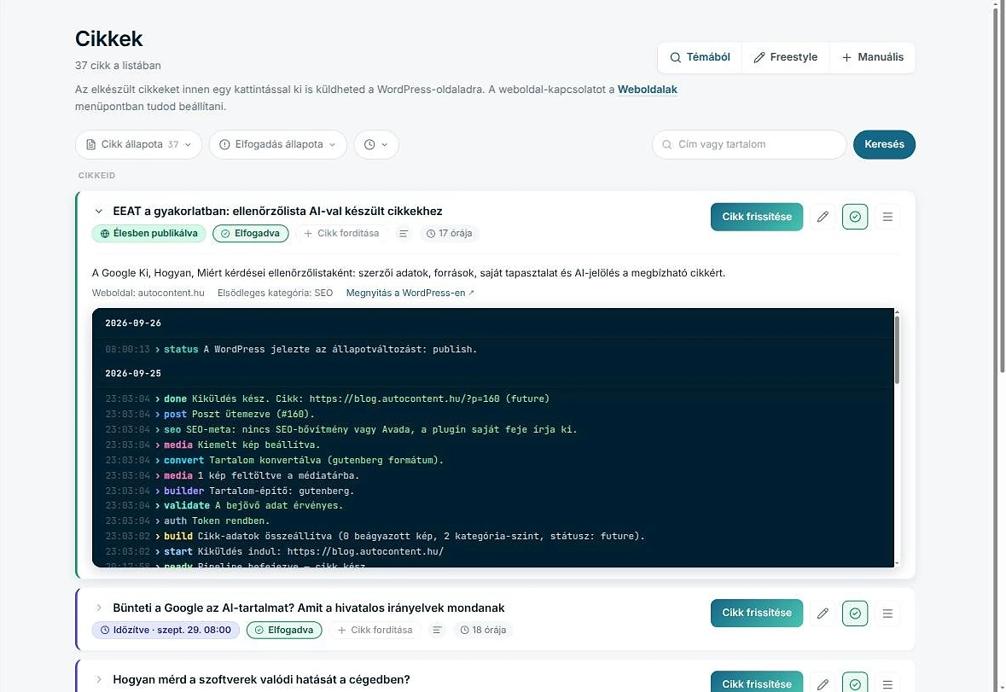Click the 18 órája timestamp chip

coord(483,630)
